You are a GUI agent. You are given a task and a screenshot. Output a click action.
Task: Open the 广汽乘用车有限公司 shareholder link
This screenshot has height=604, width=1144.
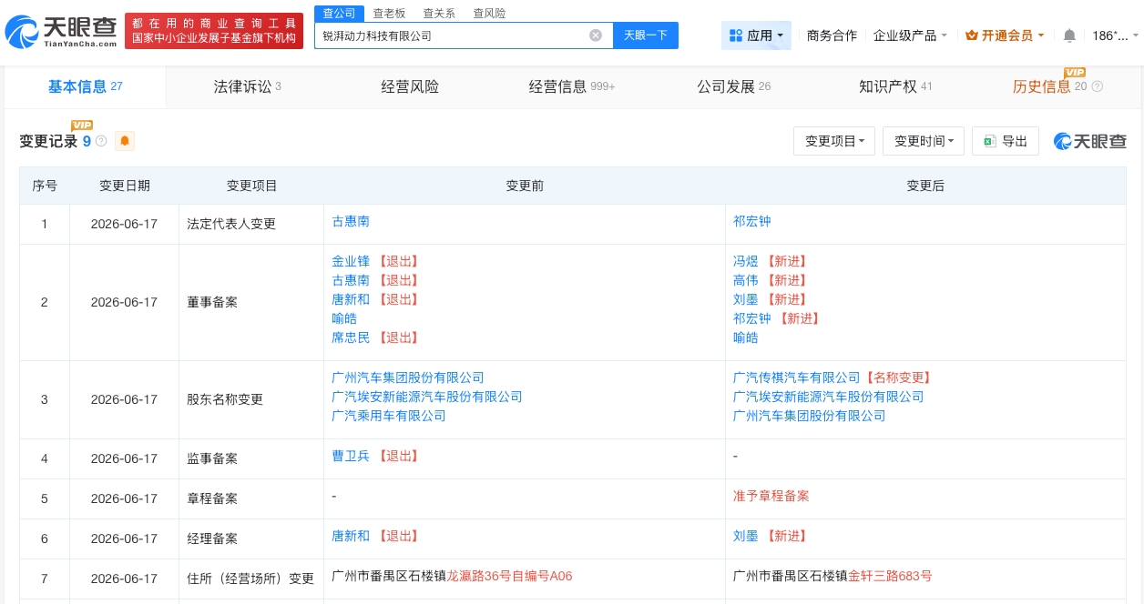(x=389, y=416)
